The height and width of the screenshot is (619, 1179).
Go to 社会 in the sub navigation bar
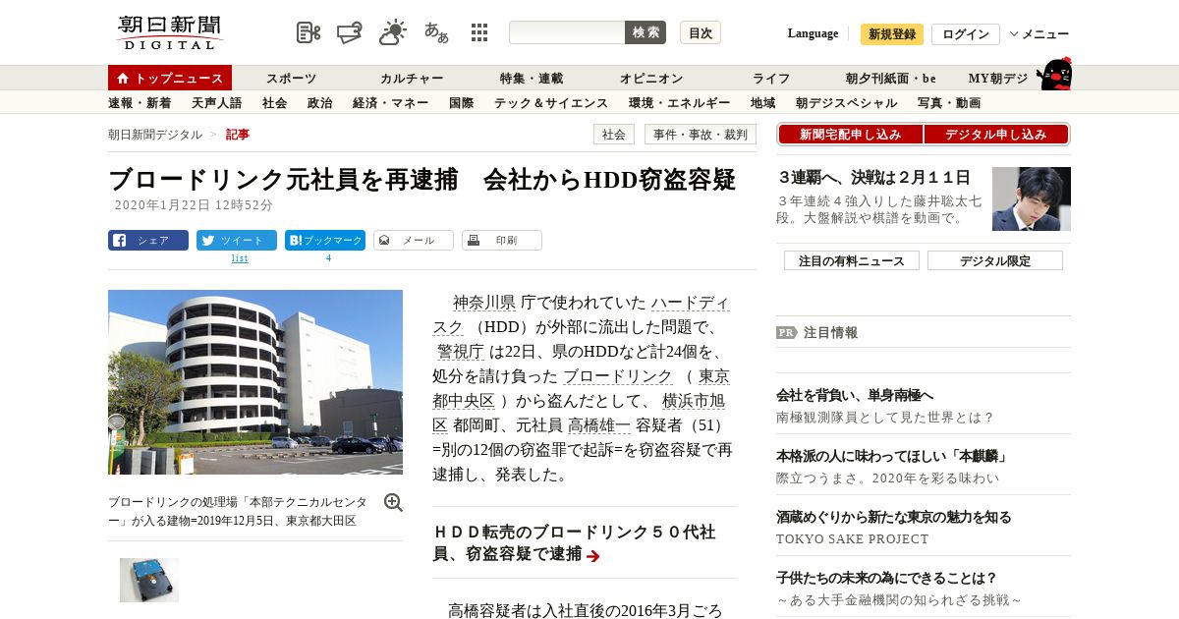point(275,102)
